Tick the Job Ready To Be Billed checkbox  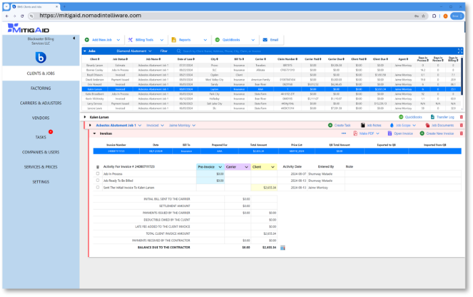pyautogui.click(x=97, y=180)
